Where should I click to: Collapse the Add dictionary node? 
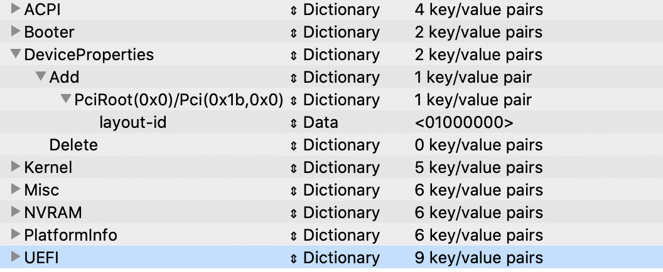(41, 76)
